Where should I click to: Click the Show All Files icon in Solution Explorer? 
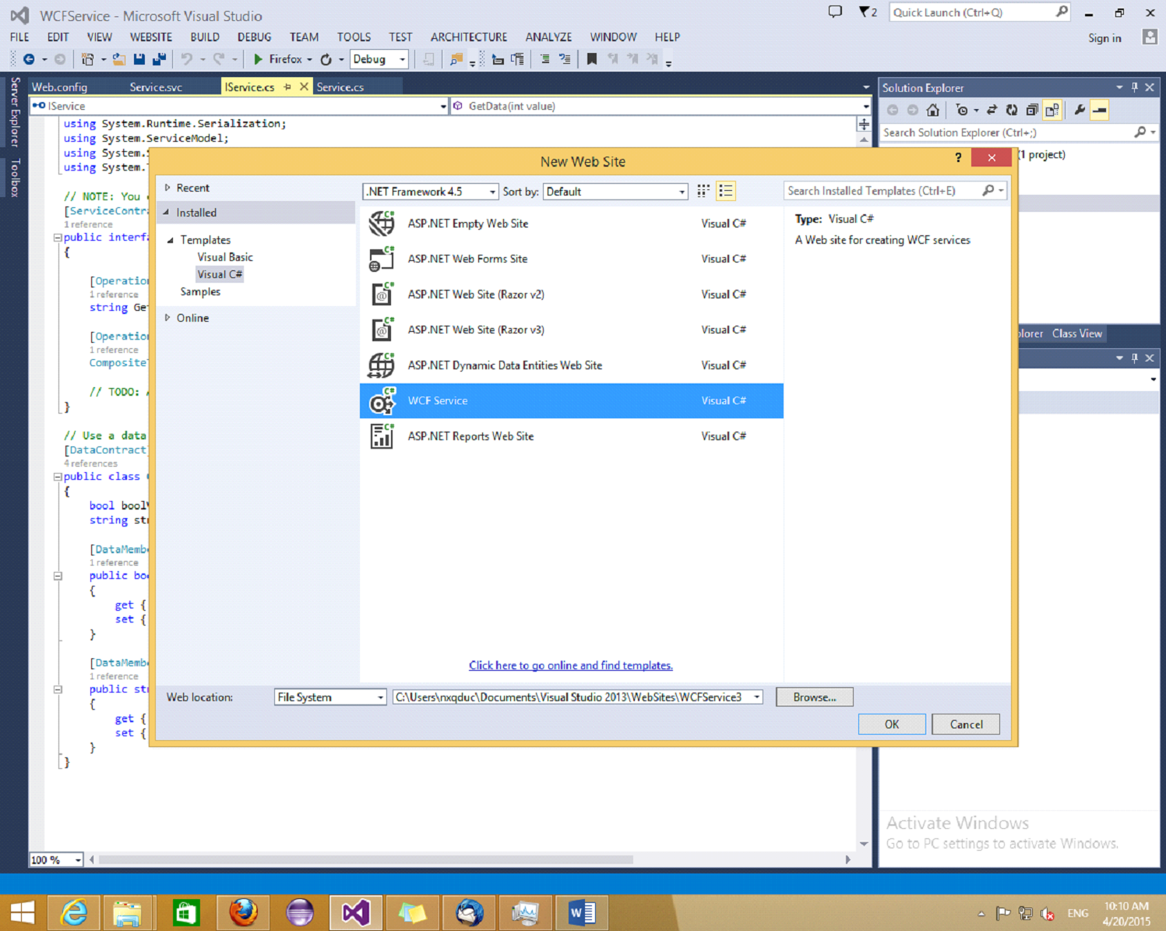(1051, 110)
